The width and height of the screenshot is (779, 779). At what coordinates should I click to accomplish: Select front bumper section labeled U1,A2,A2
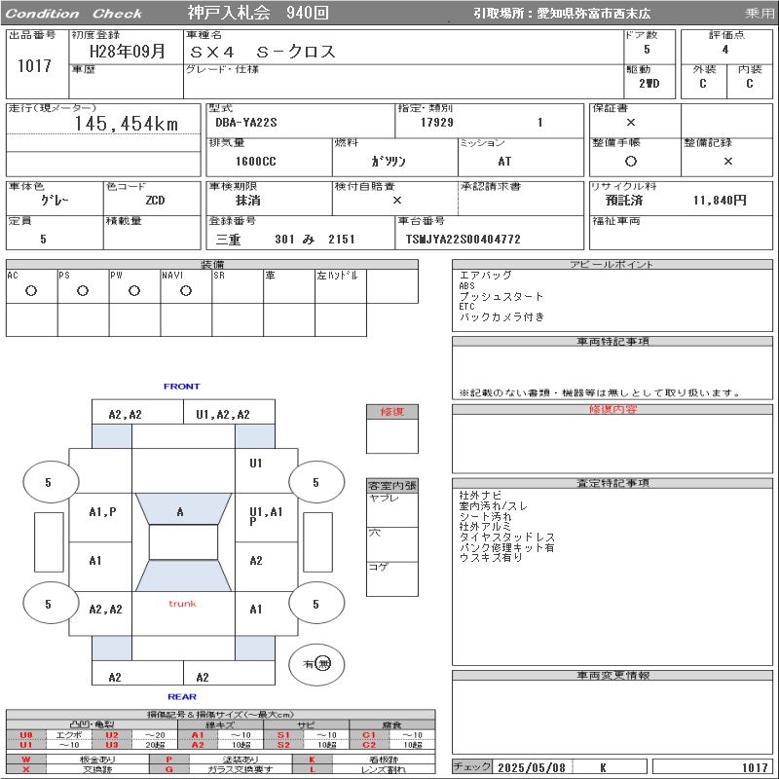tap(223, 414)
